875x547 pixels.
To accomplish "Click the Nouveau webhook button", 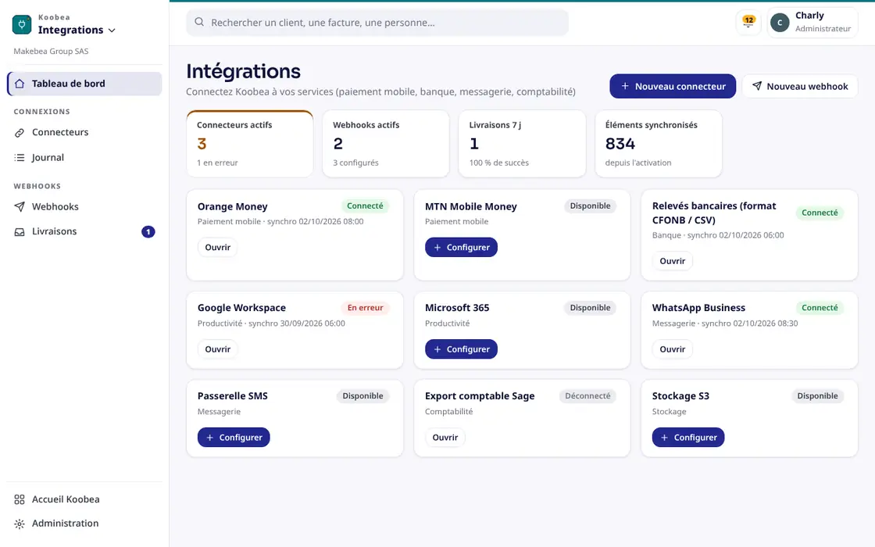I will pyautogui.click(x=800, y=87).
